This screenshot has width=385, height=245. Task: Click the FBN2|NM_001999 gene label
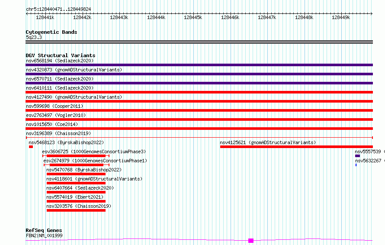(x=44, y=235)
